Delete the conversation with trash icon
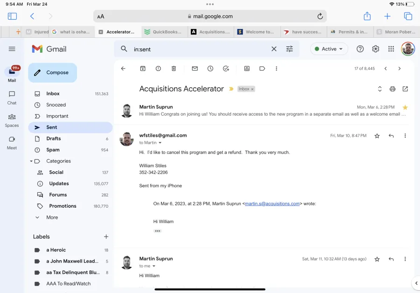Image resolution: width=420 pixels, height=293 pixels. 174,69
